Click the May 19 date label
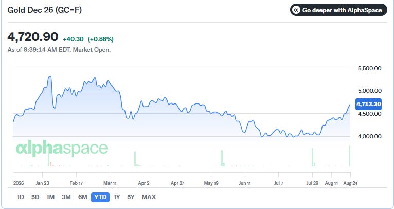This screenshot has height=209, width=394. pos(211,183)
